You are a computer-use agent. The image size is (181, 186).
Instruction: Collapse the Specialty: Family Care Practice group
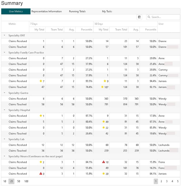pos(4,53)
